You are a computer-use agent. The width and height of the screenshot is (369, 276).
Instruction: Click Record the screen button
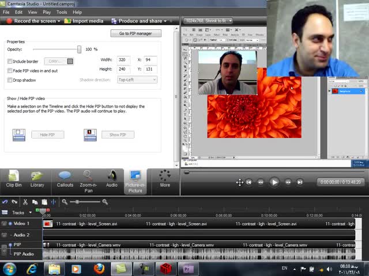pyautogui.click(x=31, y=21)
